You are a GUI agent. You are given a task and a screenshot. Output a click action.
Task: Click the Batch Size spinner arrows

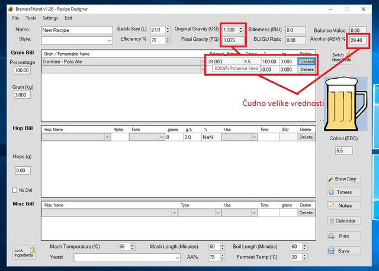(168, 30)
